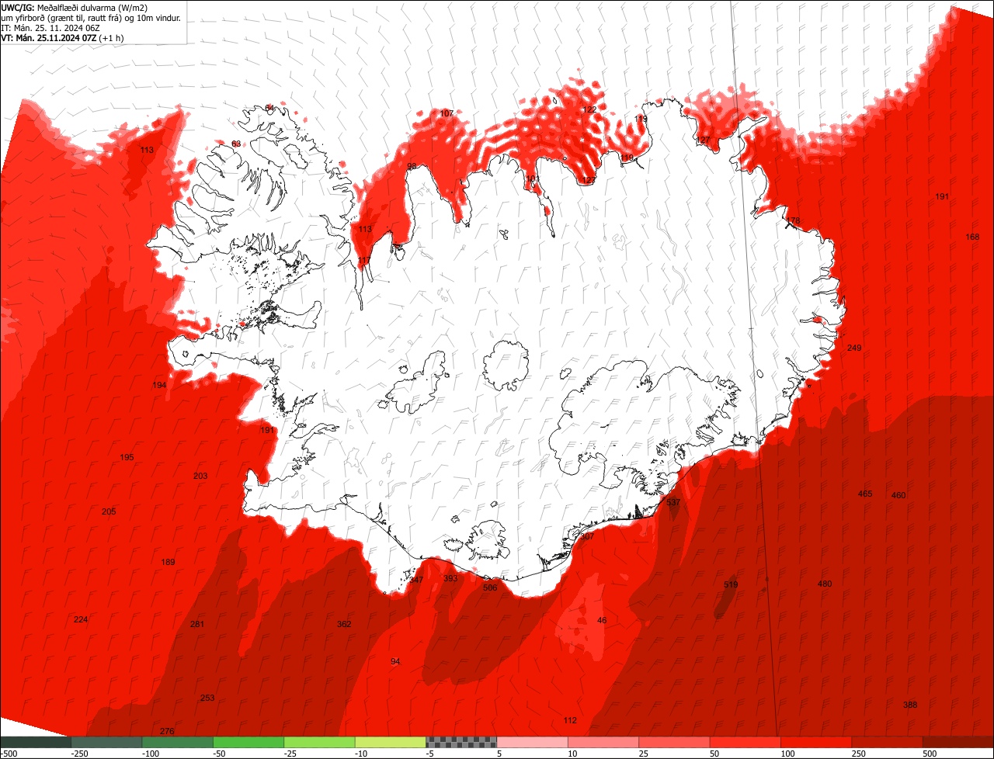Click the map value '281'

coord(197,624)
